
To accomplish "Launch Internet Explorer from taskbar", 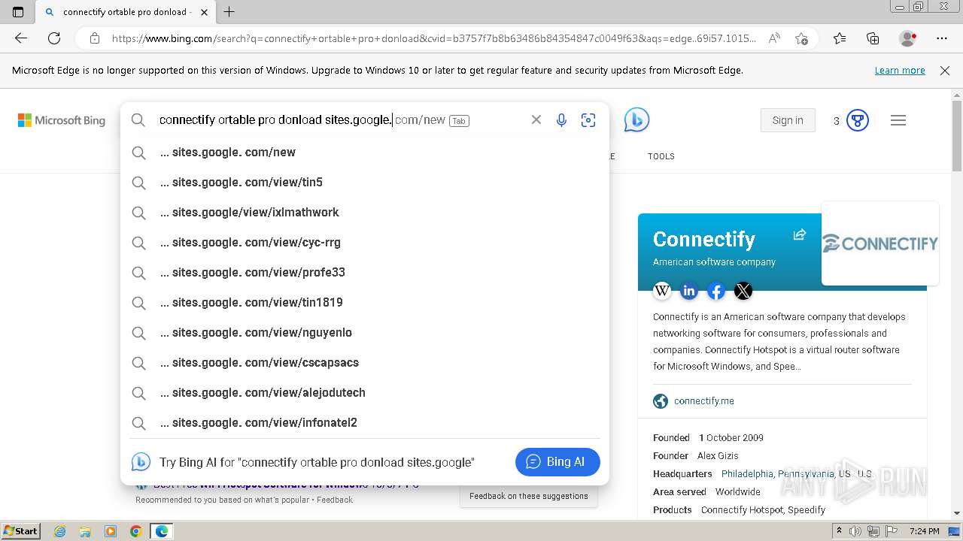I will pyautogui.click(x=60, y=531).
